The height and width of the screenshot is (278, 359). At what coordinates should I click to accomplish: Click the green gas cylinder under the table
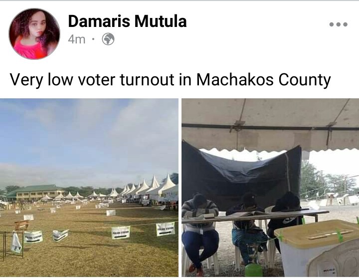(x=253, y=270)
